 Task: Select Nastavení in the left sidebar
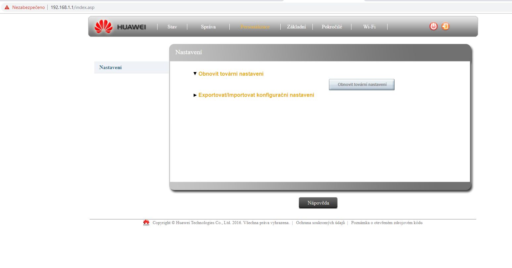coord(131,67)
